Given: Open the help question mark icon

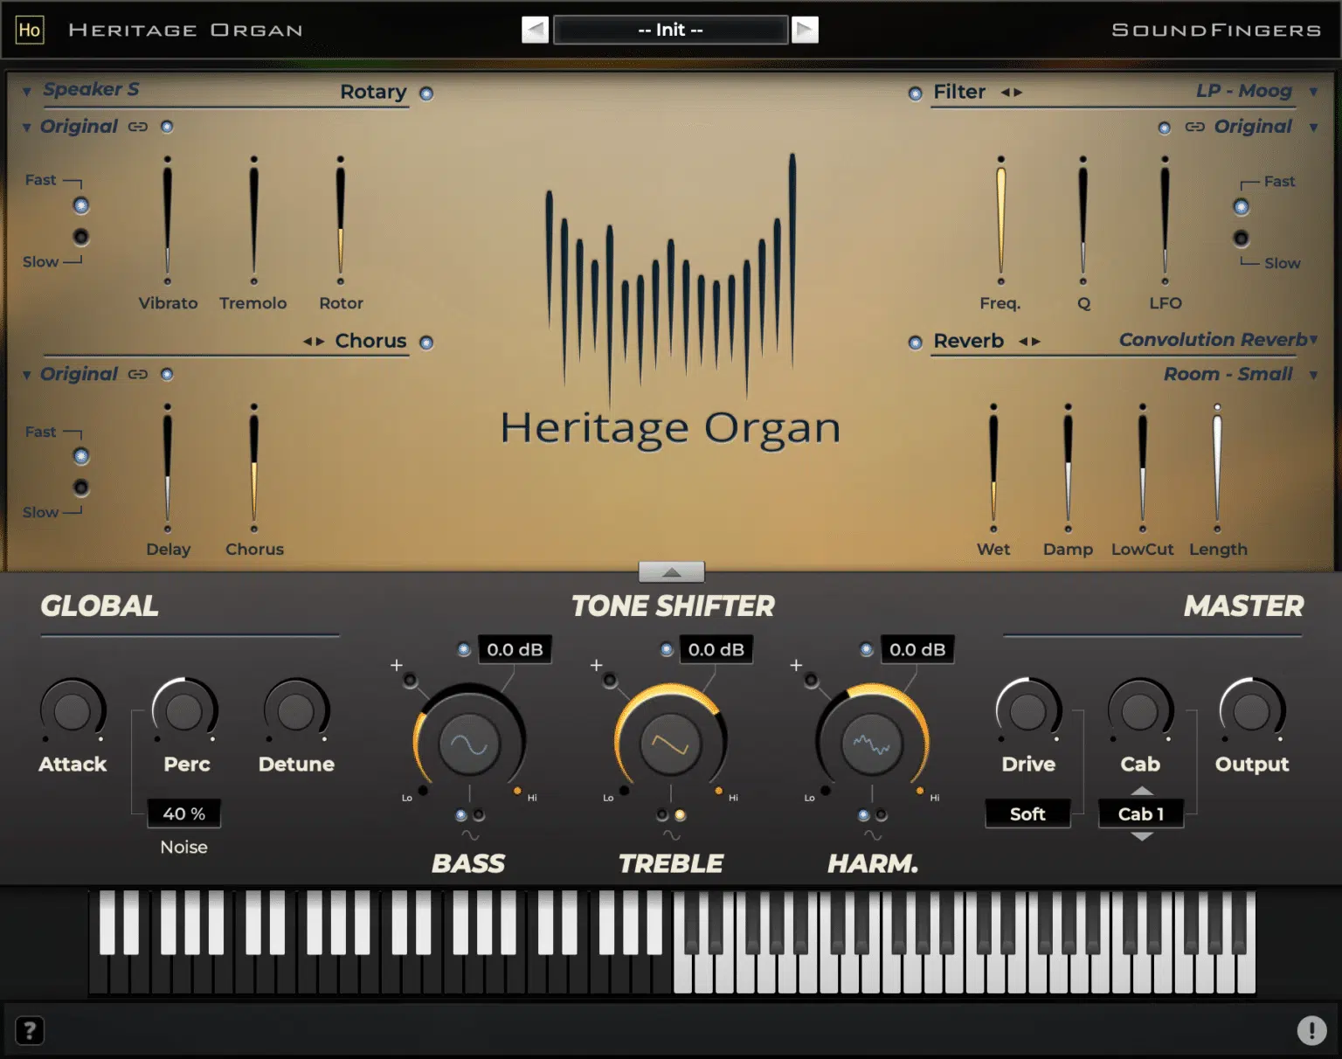Looking at the screenshot, I should click(x=30, y=1031).
